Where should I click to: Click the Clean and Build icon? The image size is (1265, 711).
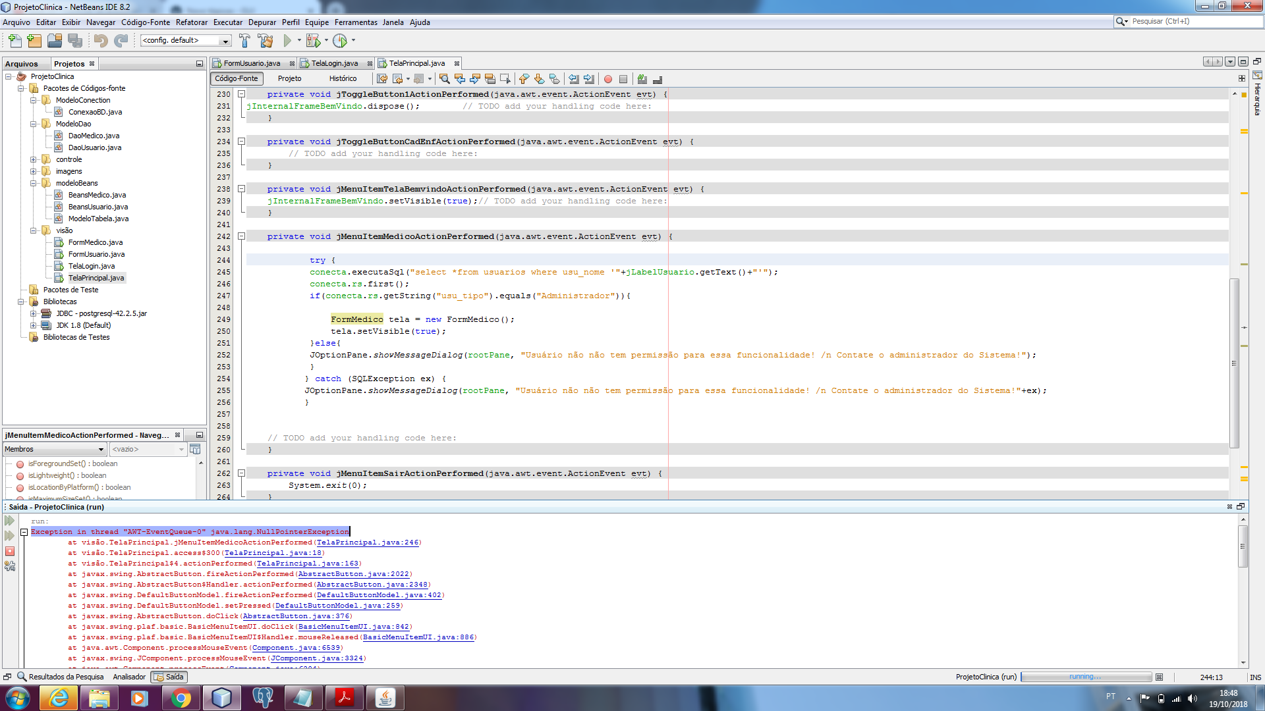pyautogui.click(x=266, y=41)
